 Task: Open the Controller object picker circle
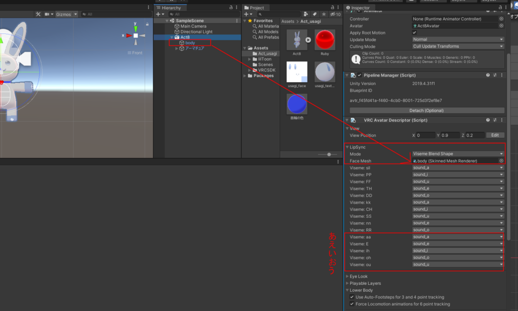(501, 19)
